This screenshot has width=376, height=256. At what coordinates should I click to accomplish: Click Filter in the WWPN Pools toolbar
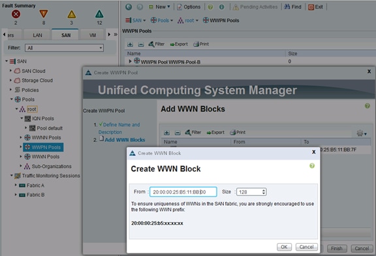(157, 44)
